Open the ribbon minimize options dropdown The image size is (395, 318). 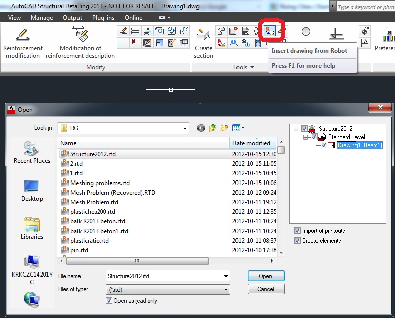click(x=169, y=18)
